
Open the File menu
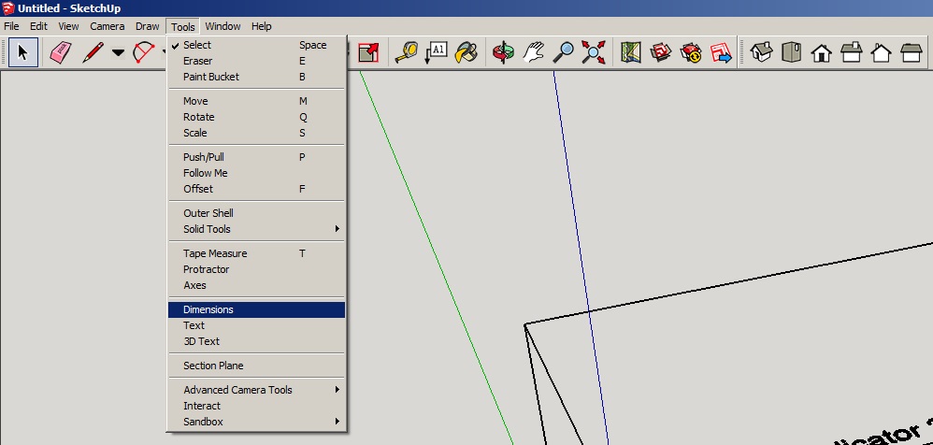[x=11, y=26]
